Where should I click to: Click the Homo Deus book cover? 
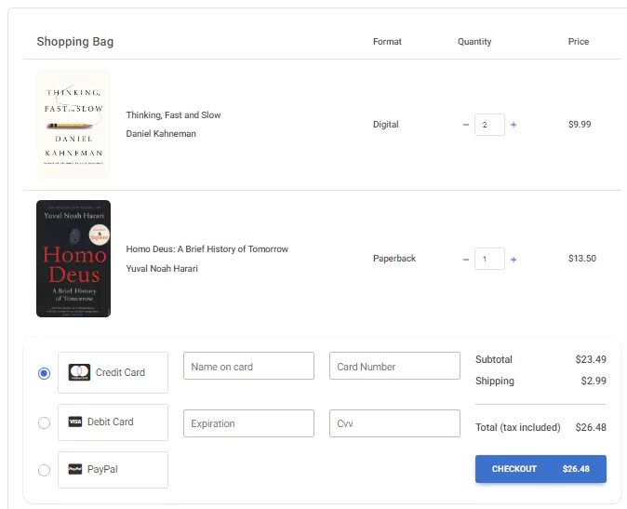pos(73,259)
